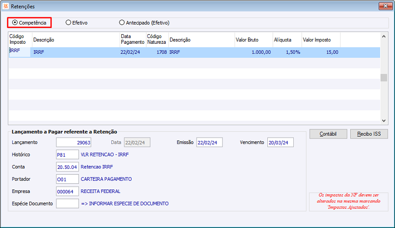Click the IRRF code cell being edited

pyautogui.click(x=20, y=52)
